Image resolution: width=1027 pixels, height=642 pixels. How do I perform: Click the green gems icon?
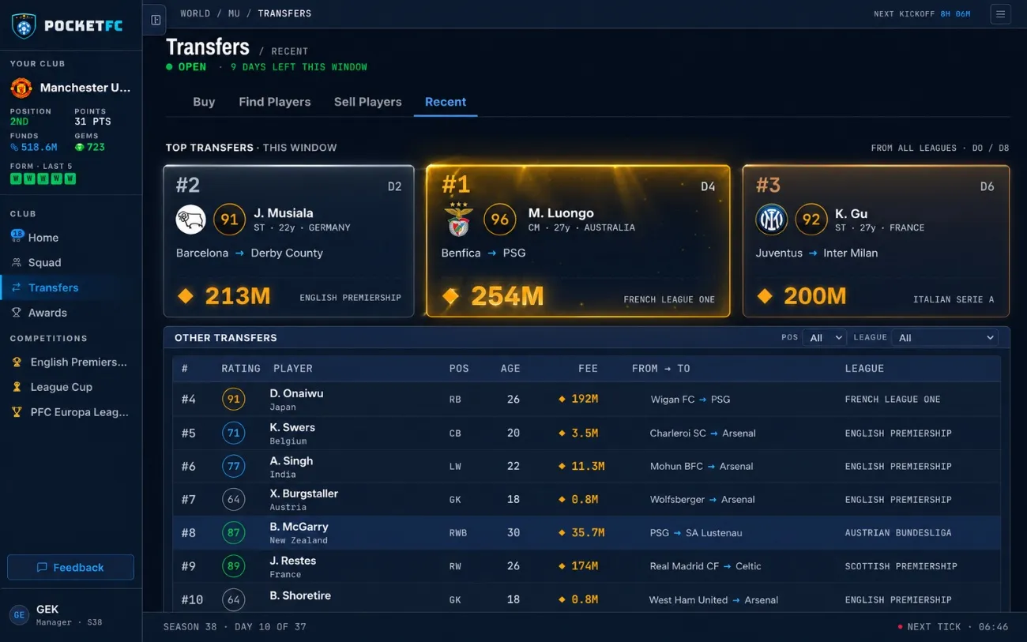(x=79, y=147)
